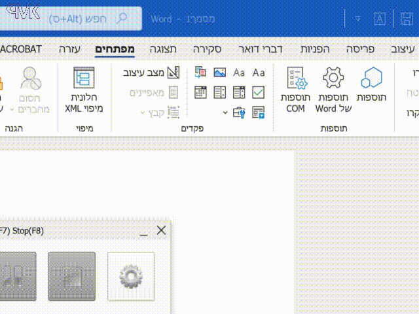419x314 pixels.
Task: Click the הגנה group label
Action: [14, 128]
